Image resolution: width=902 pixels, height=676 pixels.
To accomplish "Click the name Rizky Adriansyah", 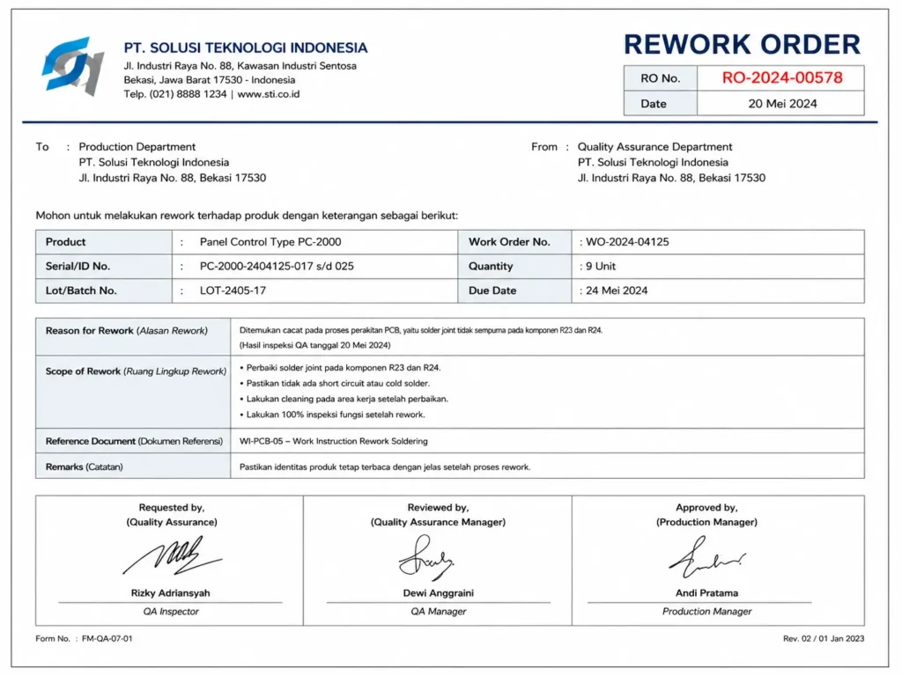I will coord(170,592).
